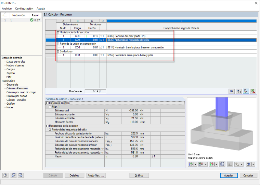
Task: Click the Razón column header in node list
Action: (x=36, y=15)
